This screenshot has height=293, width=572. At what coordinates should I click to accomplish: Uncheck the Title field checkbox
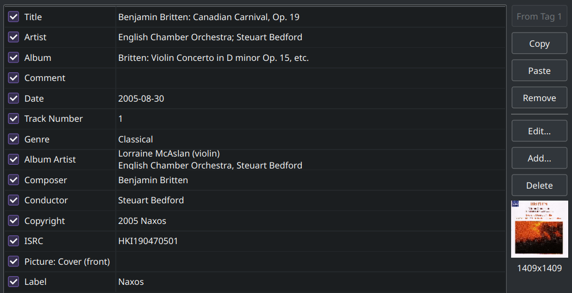(x=14, y=17)
